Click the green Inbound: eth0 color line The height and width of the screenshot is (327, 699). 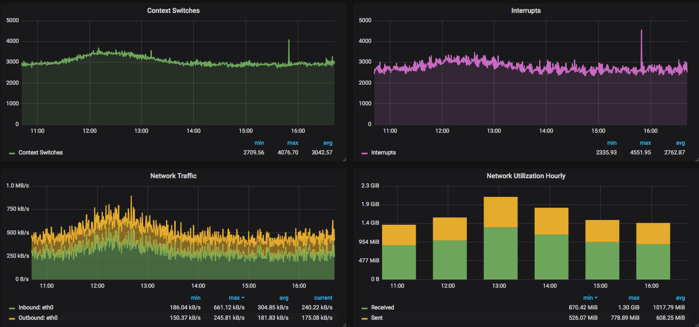click(12, 308)
